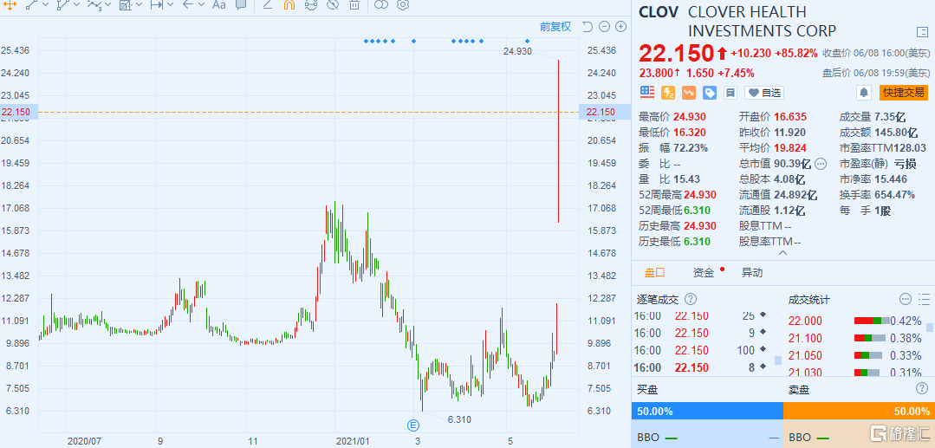Click the 6.310 low label on chart
The image size is (935, 448).
pyautogui.click(x=459, y=419)
